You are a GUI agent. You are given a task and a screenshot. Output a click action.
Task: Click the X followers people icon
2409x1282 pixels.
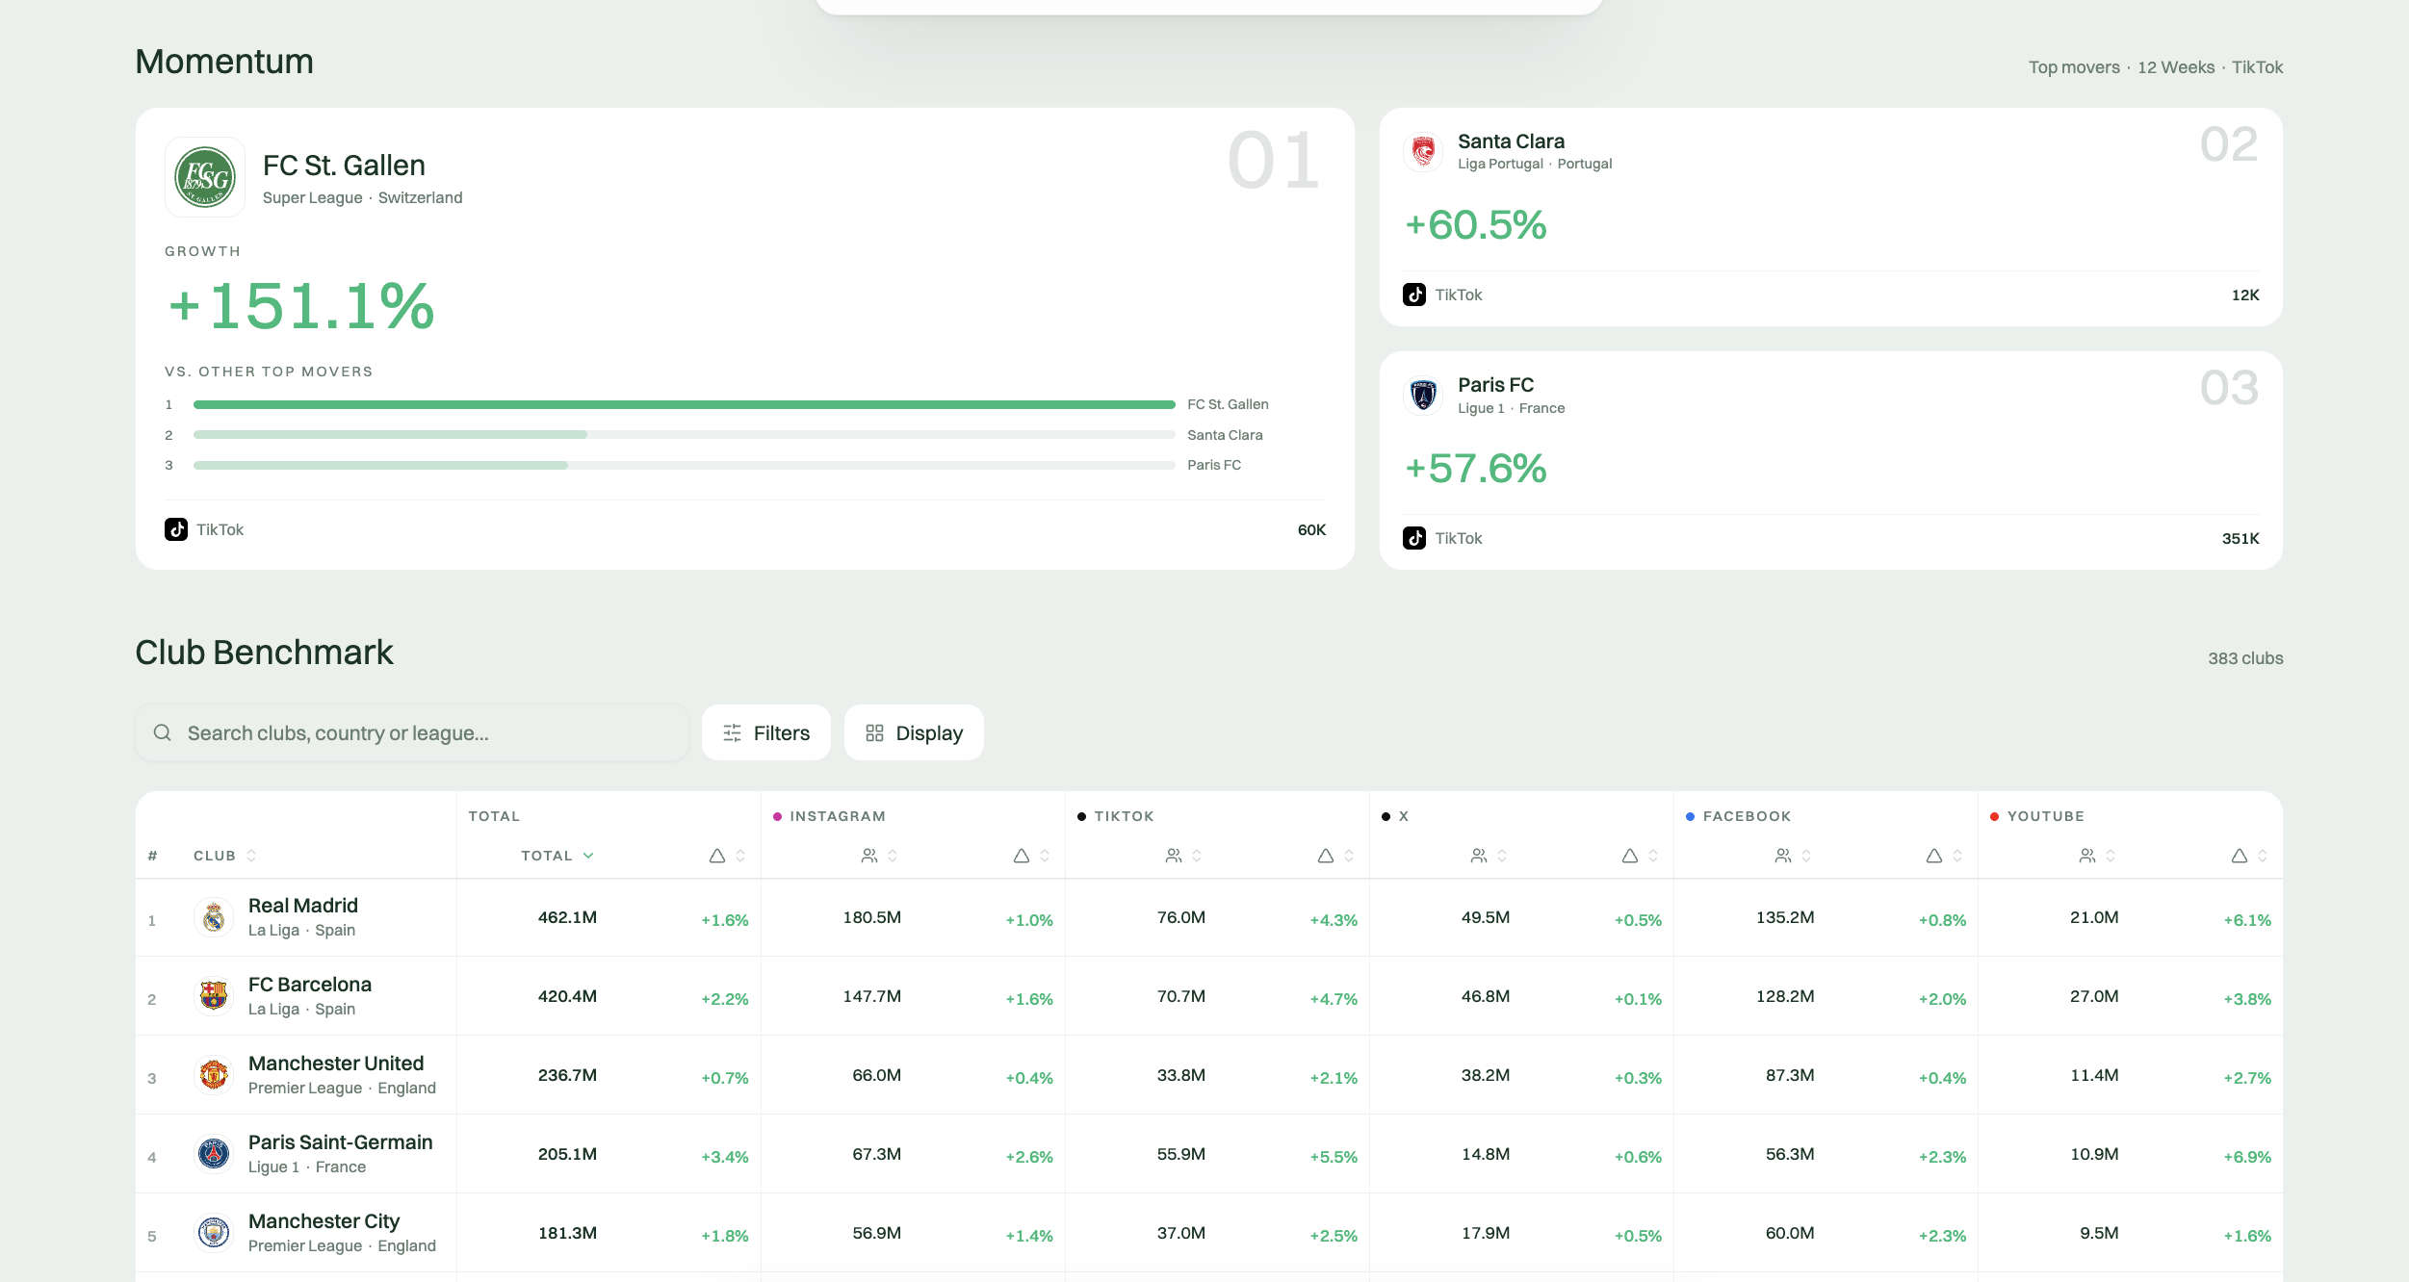point(1479,856)
